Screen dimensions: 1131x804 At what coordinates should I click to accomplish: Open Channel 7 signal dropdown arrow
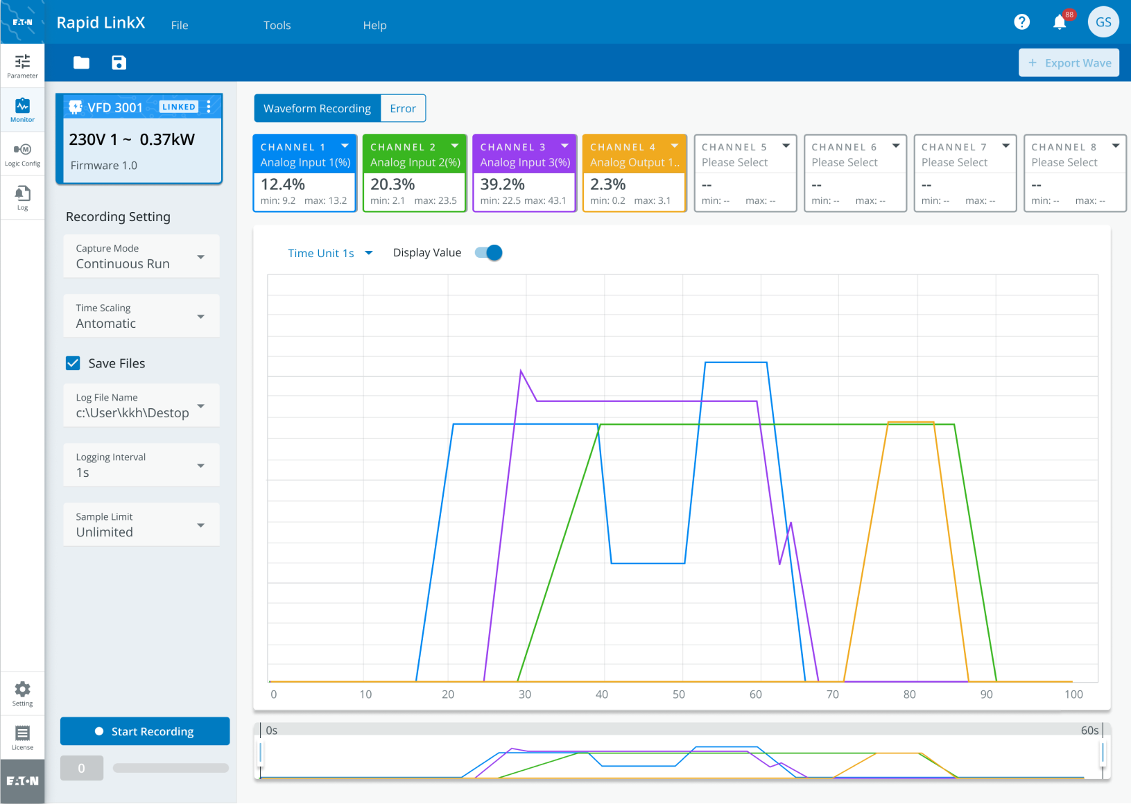click(1005, 146)
